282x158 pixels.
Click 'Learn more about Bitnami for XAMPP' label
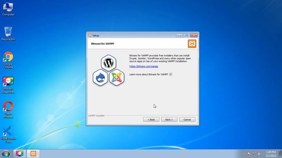148,74
